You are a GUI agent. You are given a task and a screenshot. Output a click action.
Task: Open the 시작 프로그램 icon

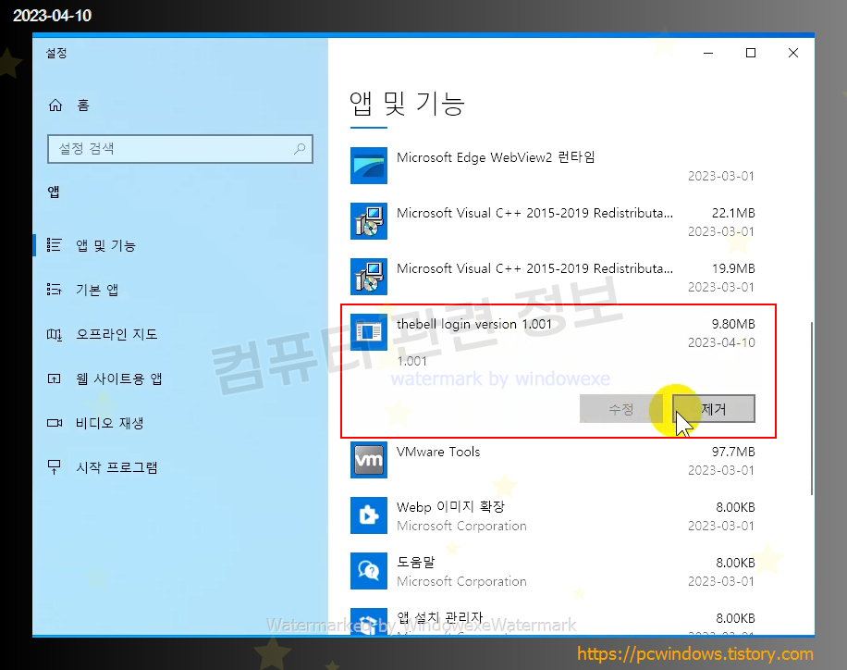(x=54, y=467)
